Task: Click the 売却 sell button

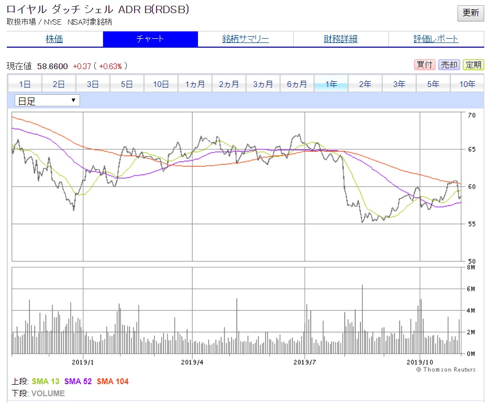Action: 449,65
